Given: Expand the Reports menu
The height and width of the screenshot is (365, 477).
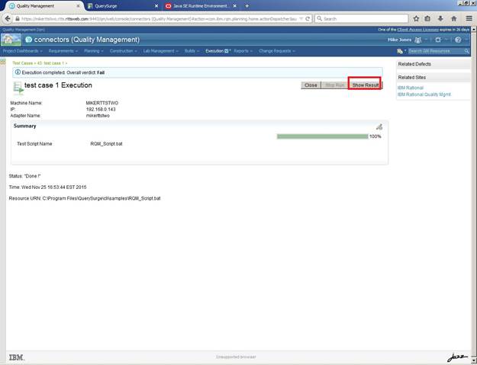Looking at the screenshot, I should click(x=243, y=51).
